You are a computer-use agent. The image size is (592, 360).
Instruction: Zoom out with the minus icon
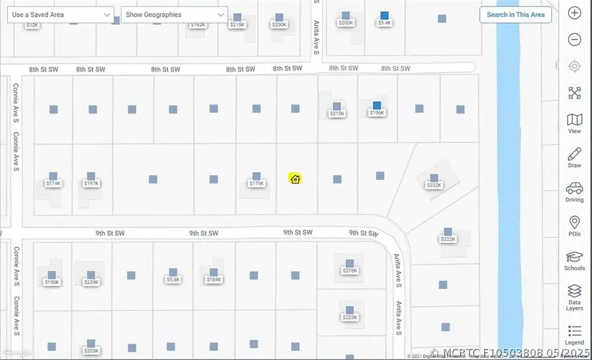[x=574, y=39]
